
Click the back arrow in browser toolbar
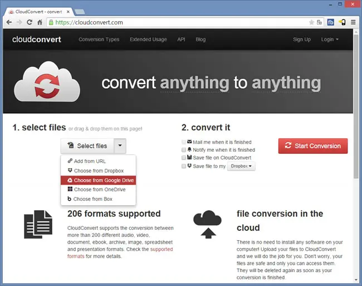point(9,22)
